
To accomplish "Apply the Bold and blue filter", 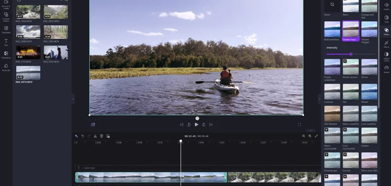I will [332, 29].
